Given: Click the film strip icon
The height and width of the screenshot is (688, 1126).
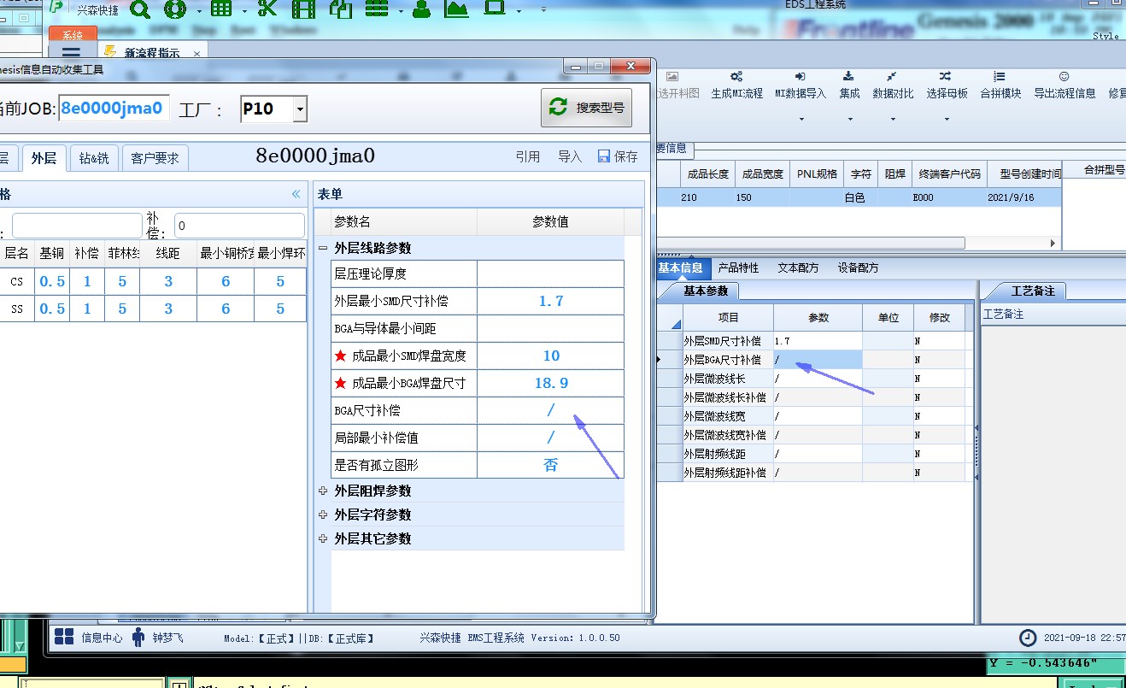Looking at the screenshot, I should click(302, 9).
